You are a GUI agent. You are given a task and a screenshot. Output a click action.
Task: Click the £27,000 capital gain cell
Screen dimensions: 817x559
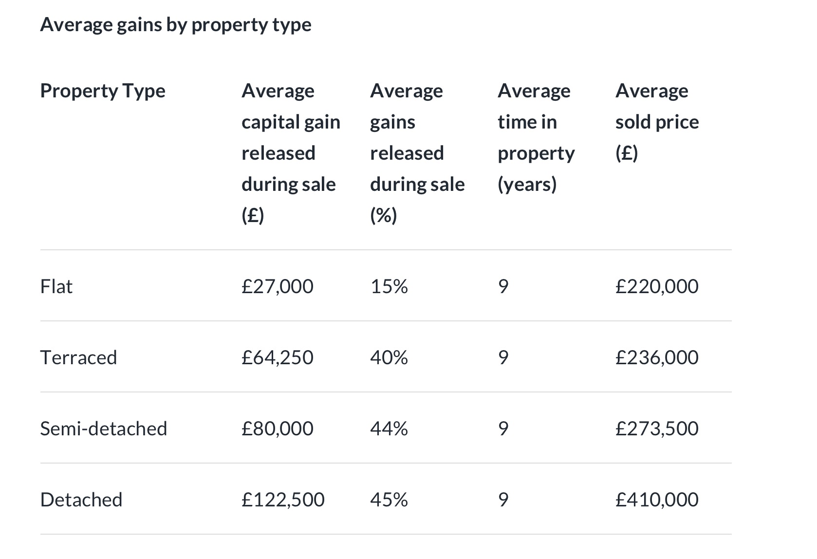(277, 286)
